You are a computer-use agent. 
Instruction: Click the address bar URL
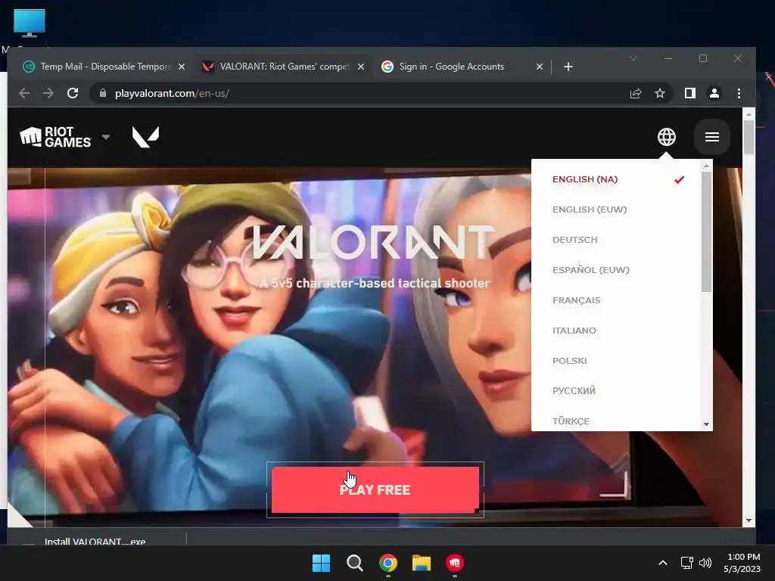click(172, 93)
